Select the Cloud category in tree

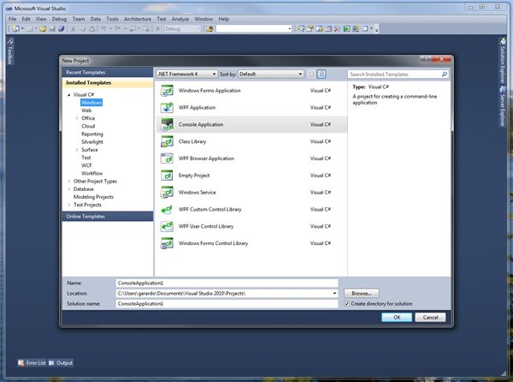click(x=88, y=126)
